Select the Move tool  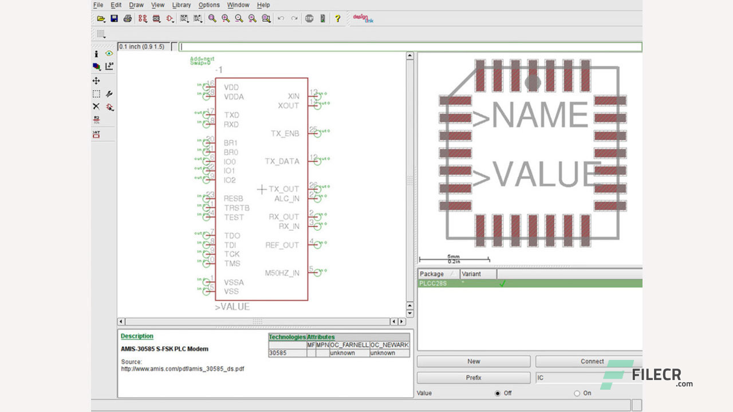(96, 81)
